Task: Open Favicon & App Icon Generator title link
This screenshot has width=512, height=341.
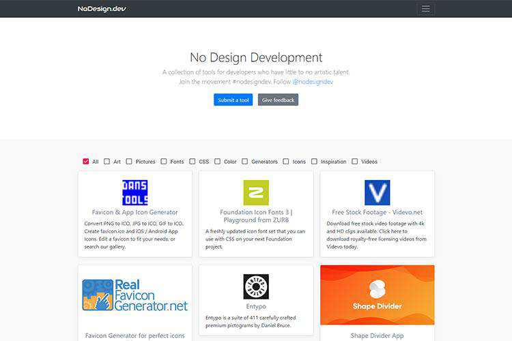Action: coord(134,212)
